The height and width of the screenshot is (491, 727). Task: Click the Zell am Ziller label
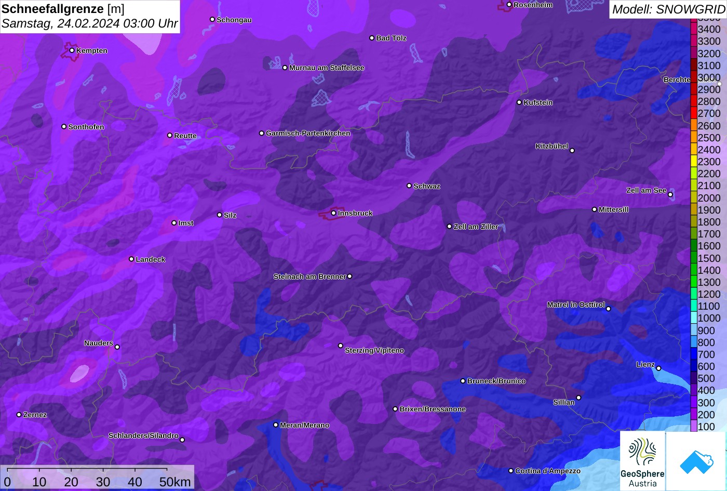[476, 227]
